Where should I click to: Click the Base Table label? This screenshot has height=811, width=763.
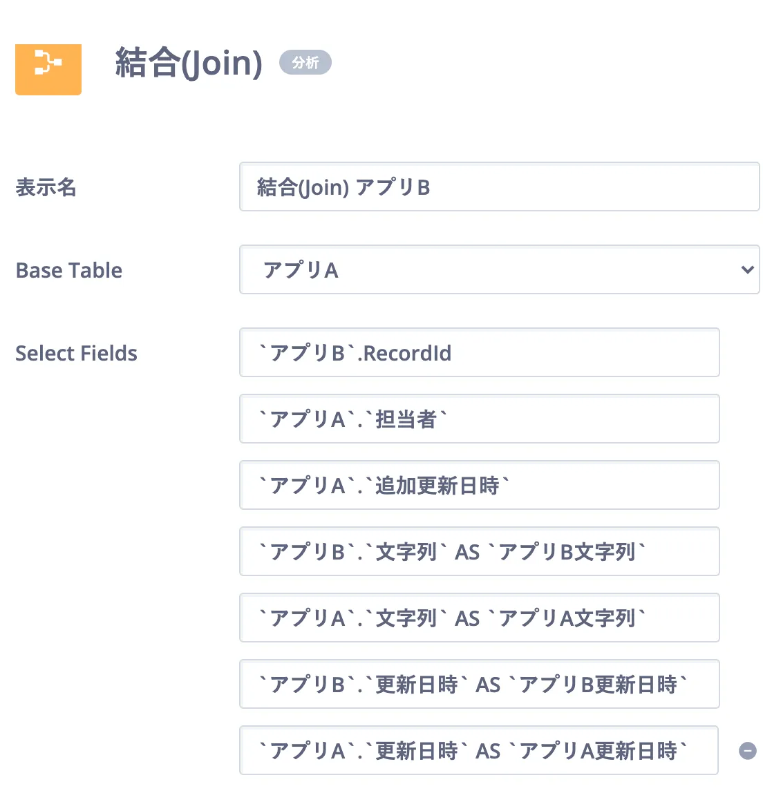click(69, 270)
